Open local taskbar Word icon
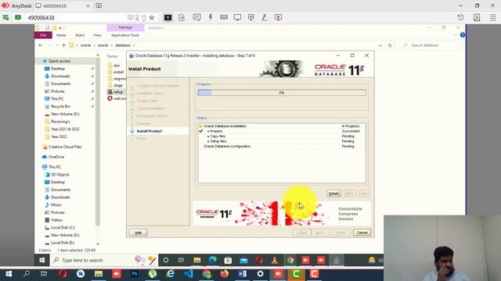This screenshot has width=501, height=281. click(x=242, y=274)
